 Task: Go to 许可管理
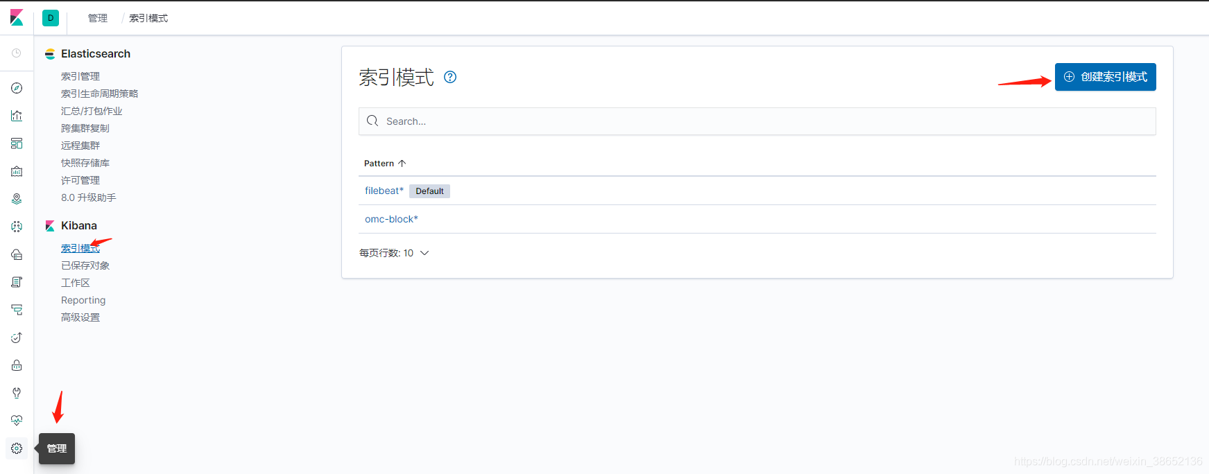pos(80,180)
